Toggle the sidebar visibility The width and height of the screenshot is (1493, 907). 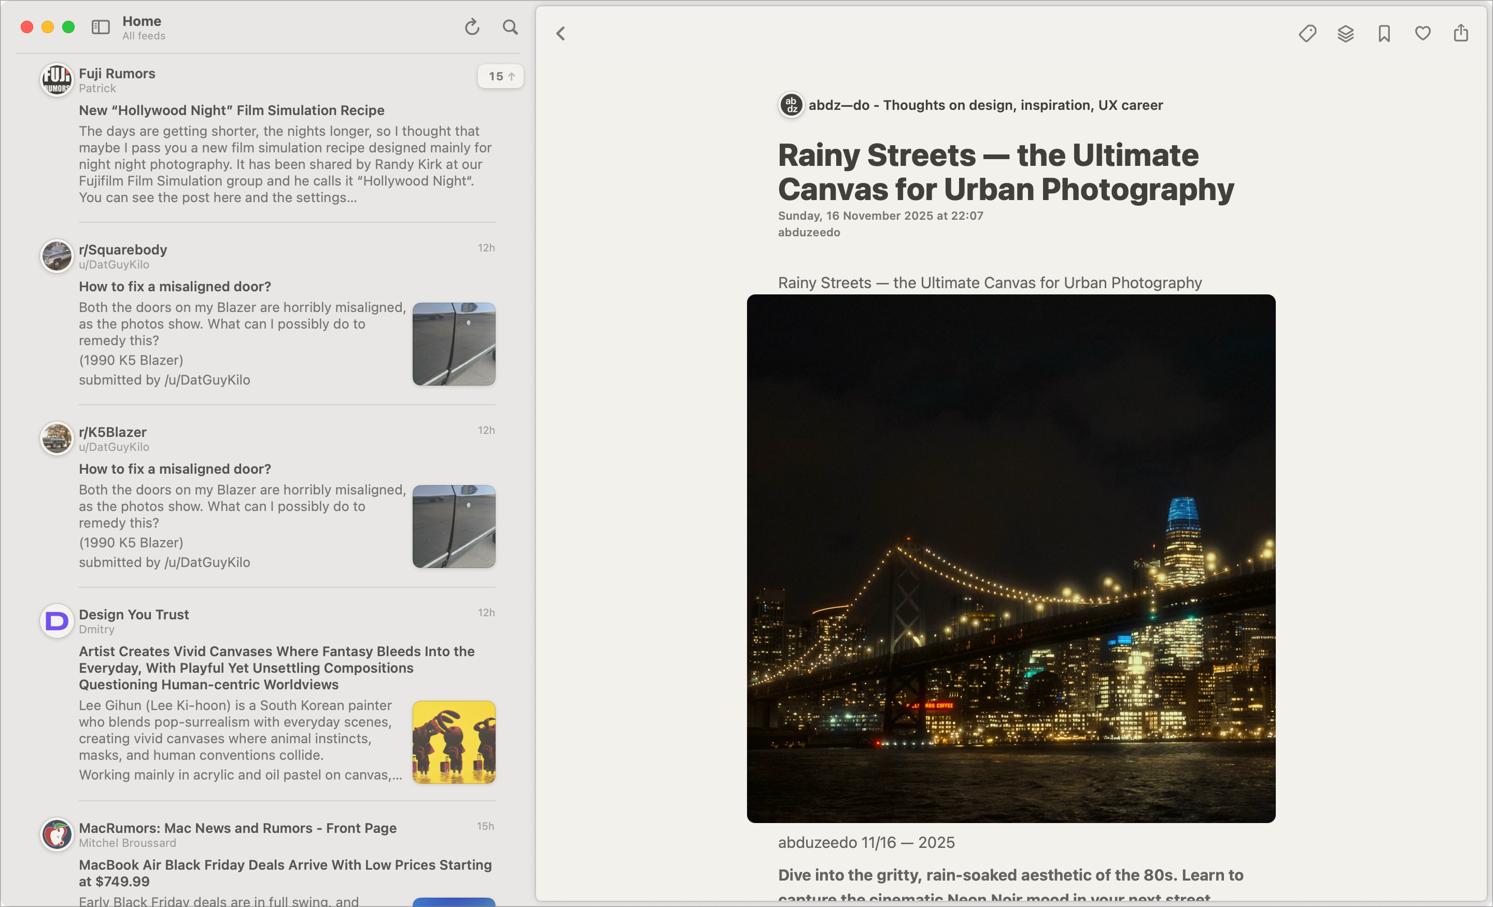tap(101, 27)
